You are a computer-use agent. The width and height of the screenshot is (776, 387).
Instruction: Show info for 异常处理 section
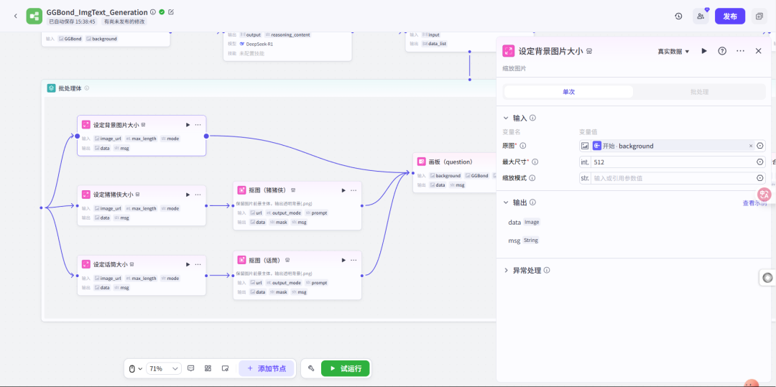(546, 271)
